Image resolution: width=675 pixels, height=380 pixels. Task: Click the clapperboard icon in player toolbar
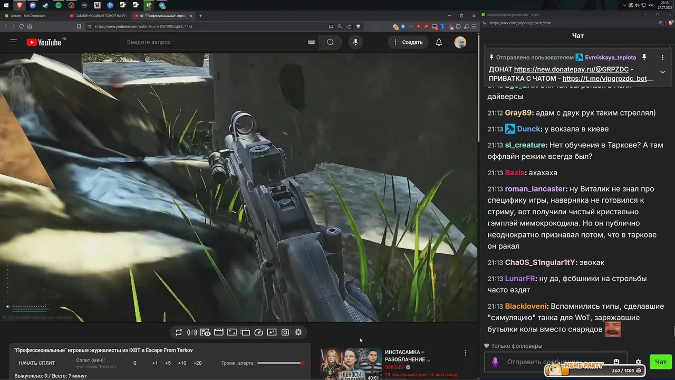pos(218,332)
